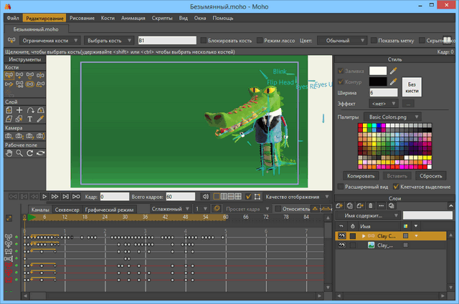Select the Hand pan tool
Image resolution: width=459 pixels, height=304 pixels.
click(9, 152)
